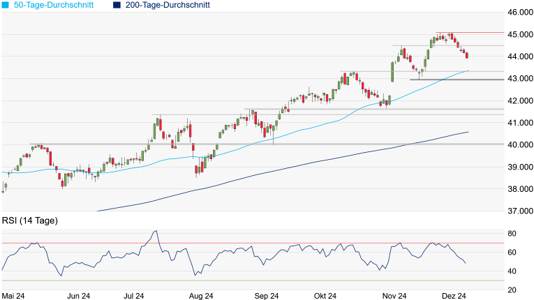Image resolution: width=534 pixels, height=300 pixels.
Task: Click the red RSI overbought threshold line
Action: click(x=279, y=243)
